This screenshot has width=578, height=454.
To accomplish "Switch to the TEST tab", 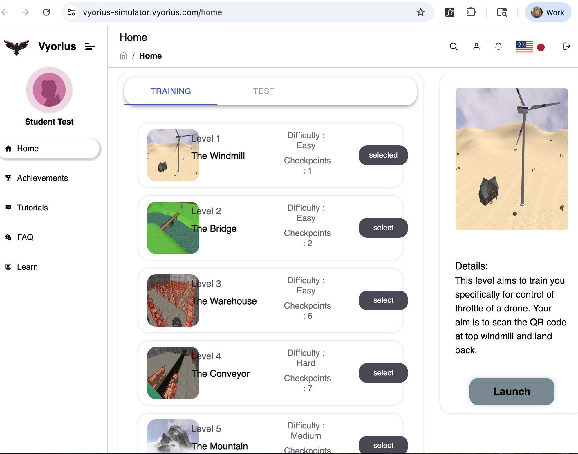I will [x=263, y=91].
